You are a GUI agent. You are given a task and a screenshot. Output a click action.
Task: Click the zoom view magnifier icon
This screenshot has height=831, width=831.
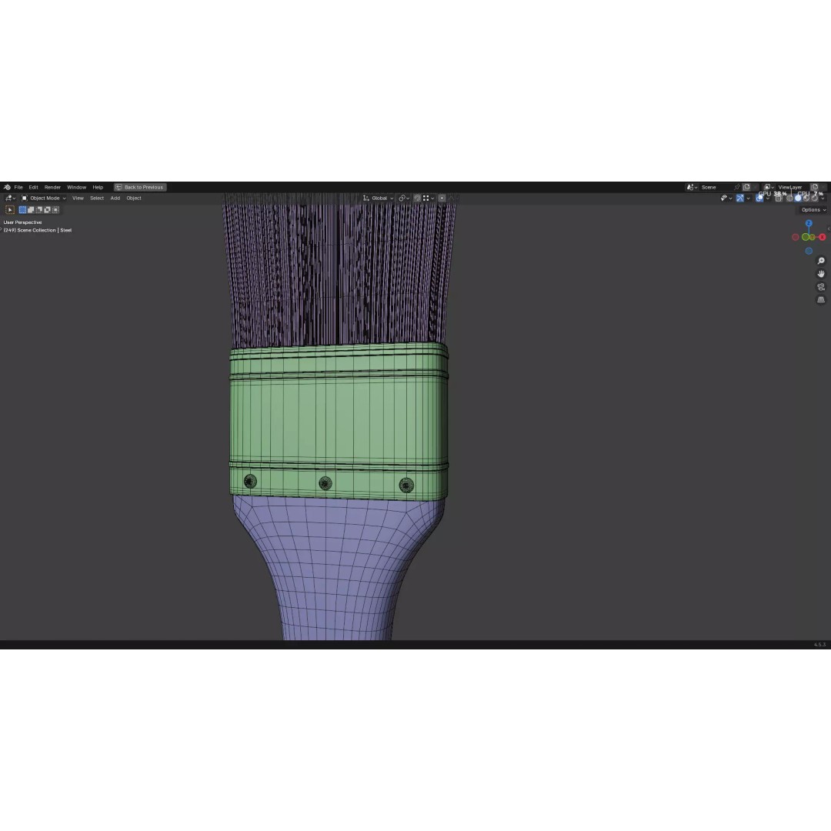pos(821,261)
